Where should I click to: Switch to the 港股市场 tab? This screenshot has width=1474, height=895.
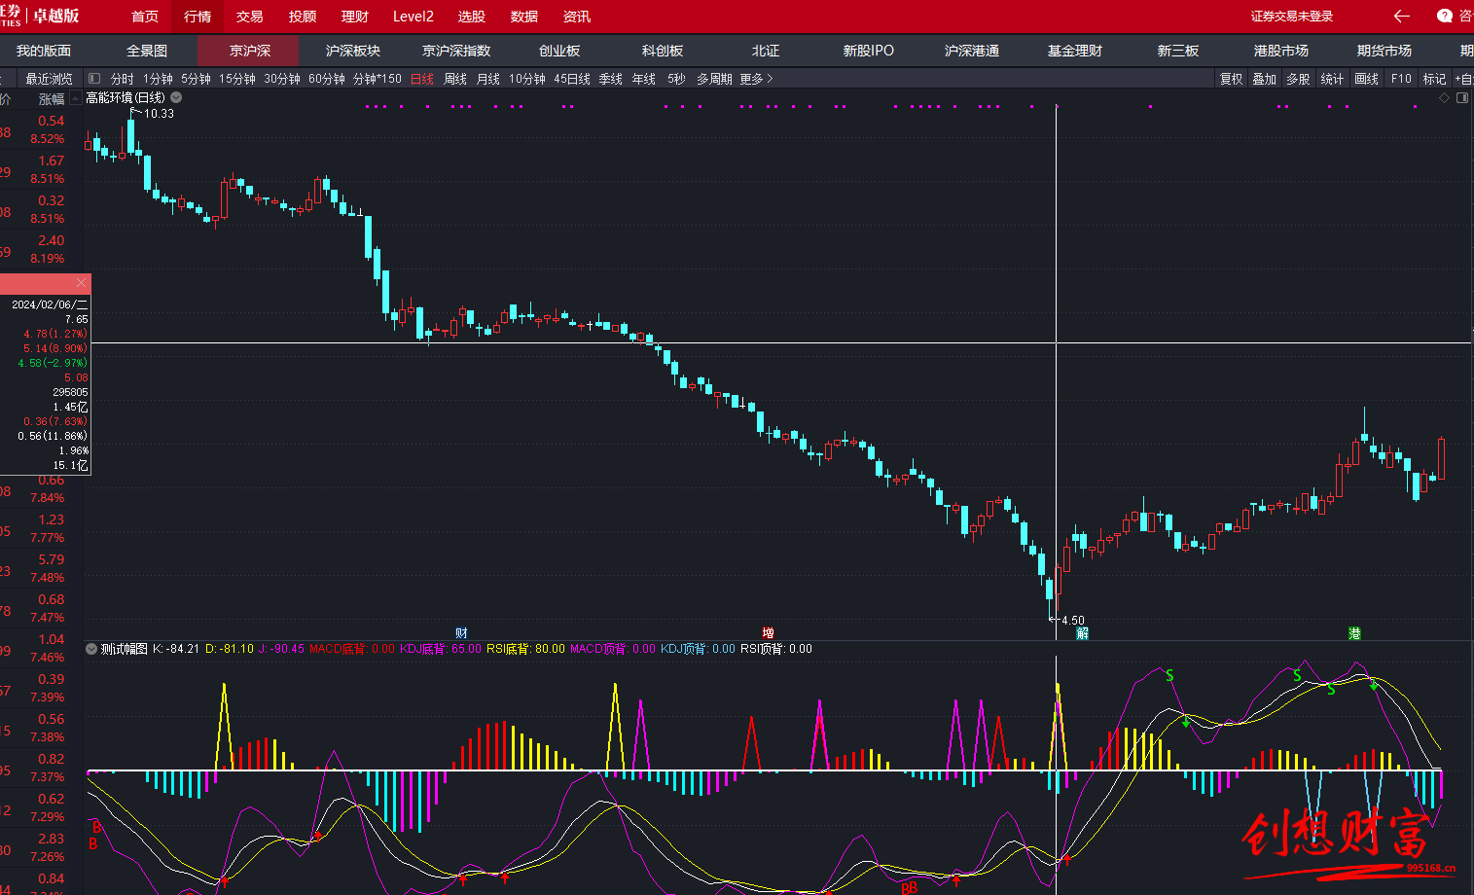coord(1281,51)
